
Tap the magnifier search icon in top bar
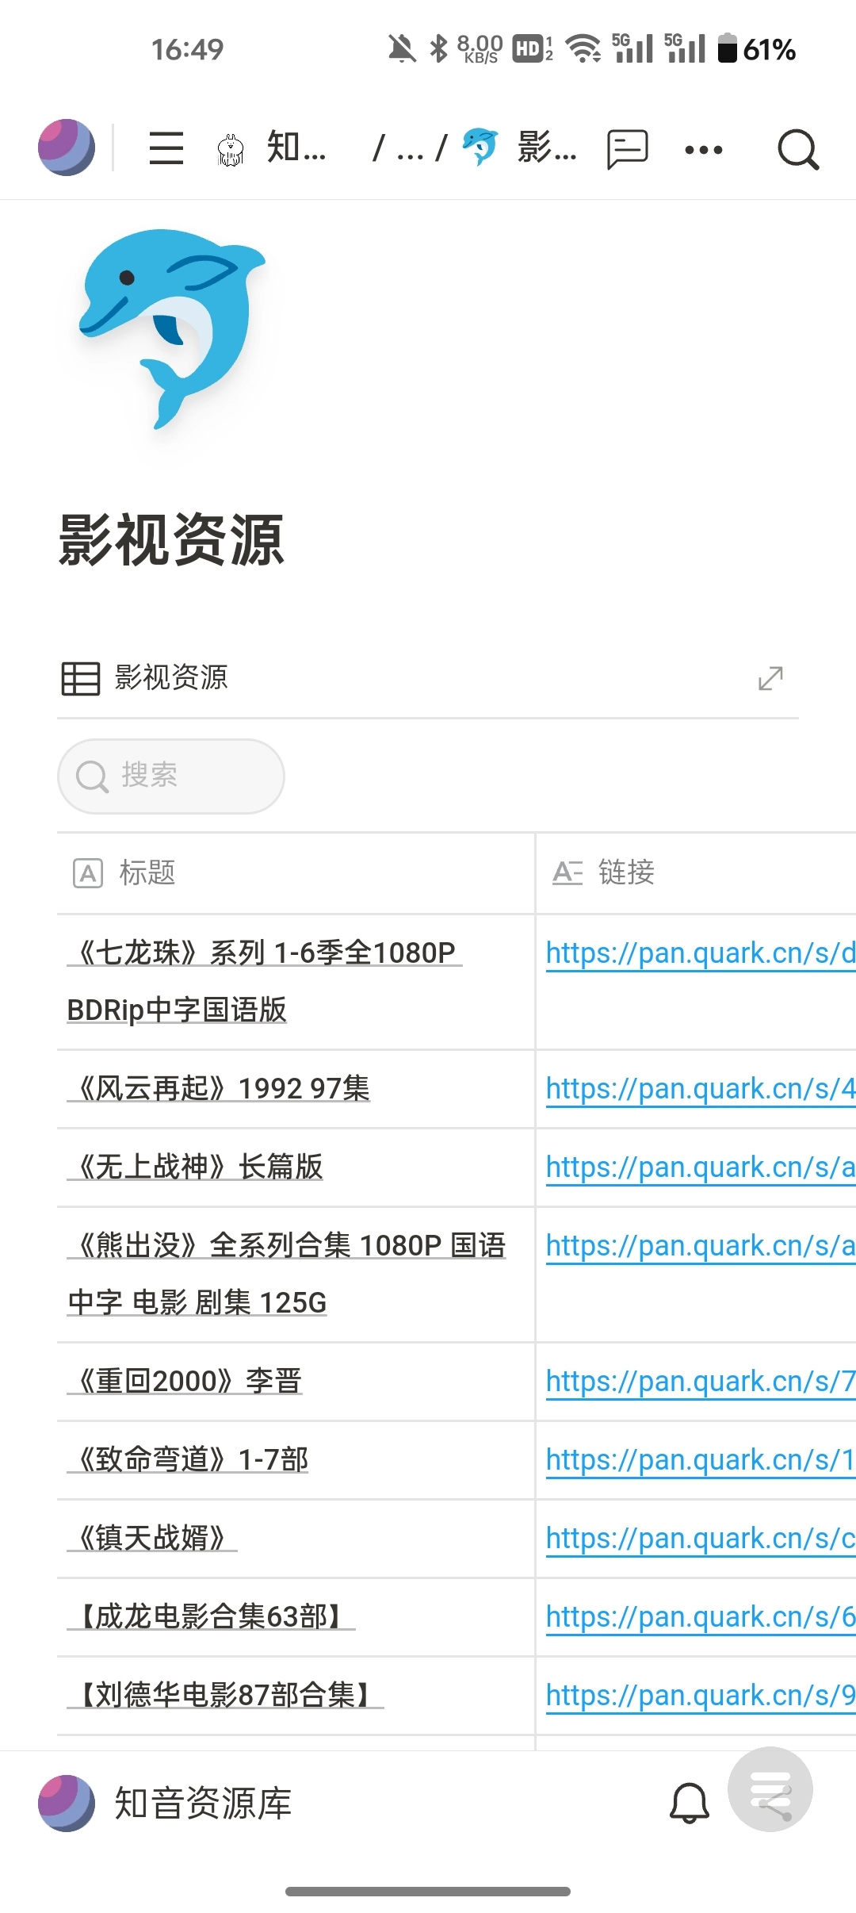pyautogui.click(x=797, y=149)
